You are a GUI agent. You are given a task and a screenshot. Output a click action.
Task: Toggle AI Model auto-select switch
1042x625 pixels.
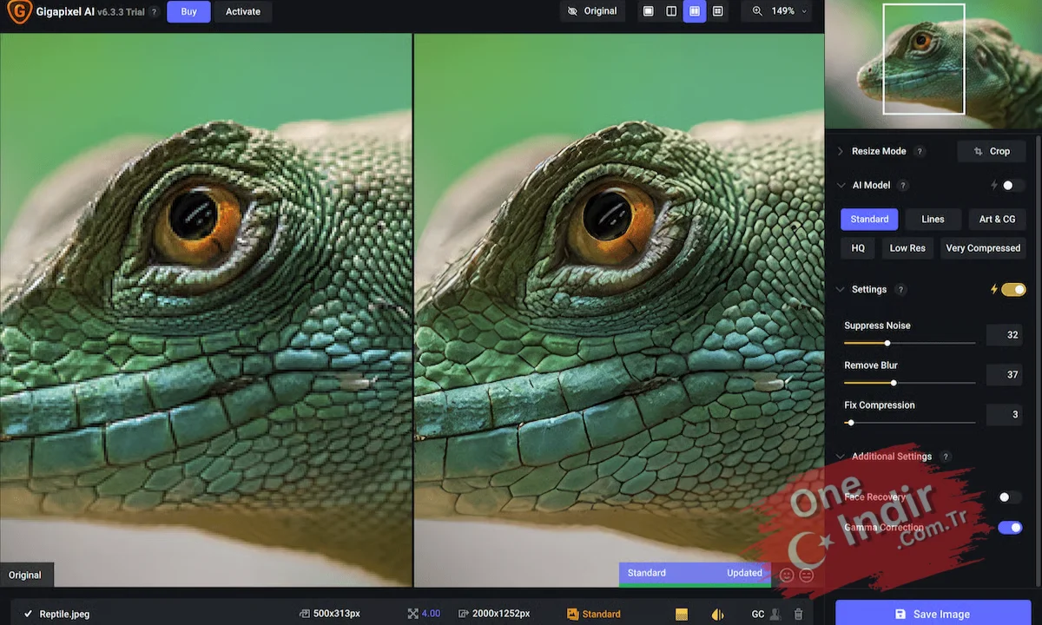(1012, 185)
